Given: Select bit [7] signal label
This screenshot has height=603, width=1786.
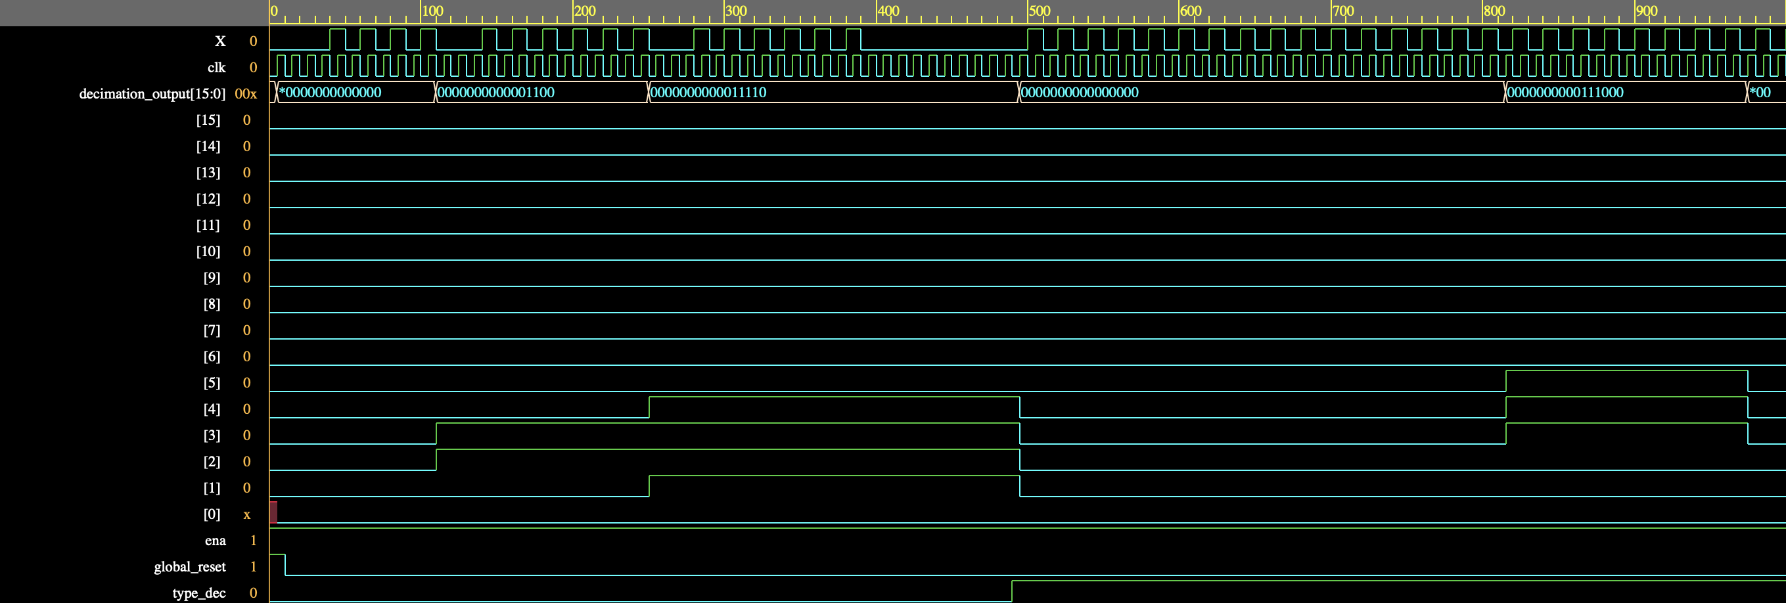Looking at the screenshot, I should [212, 330].
